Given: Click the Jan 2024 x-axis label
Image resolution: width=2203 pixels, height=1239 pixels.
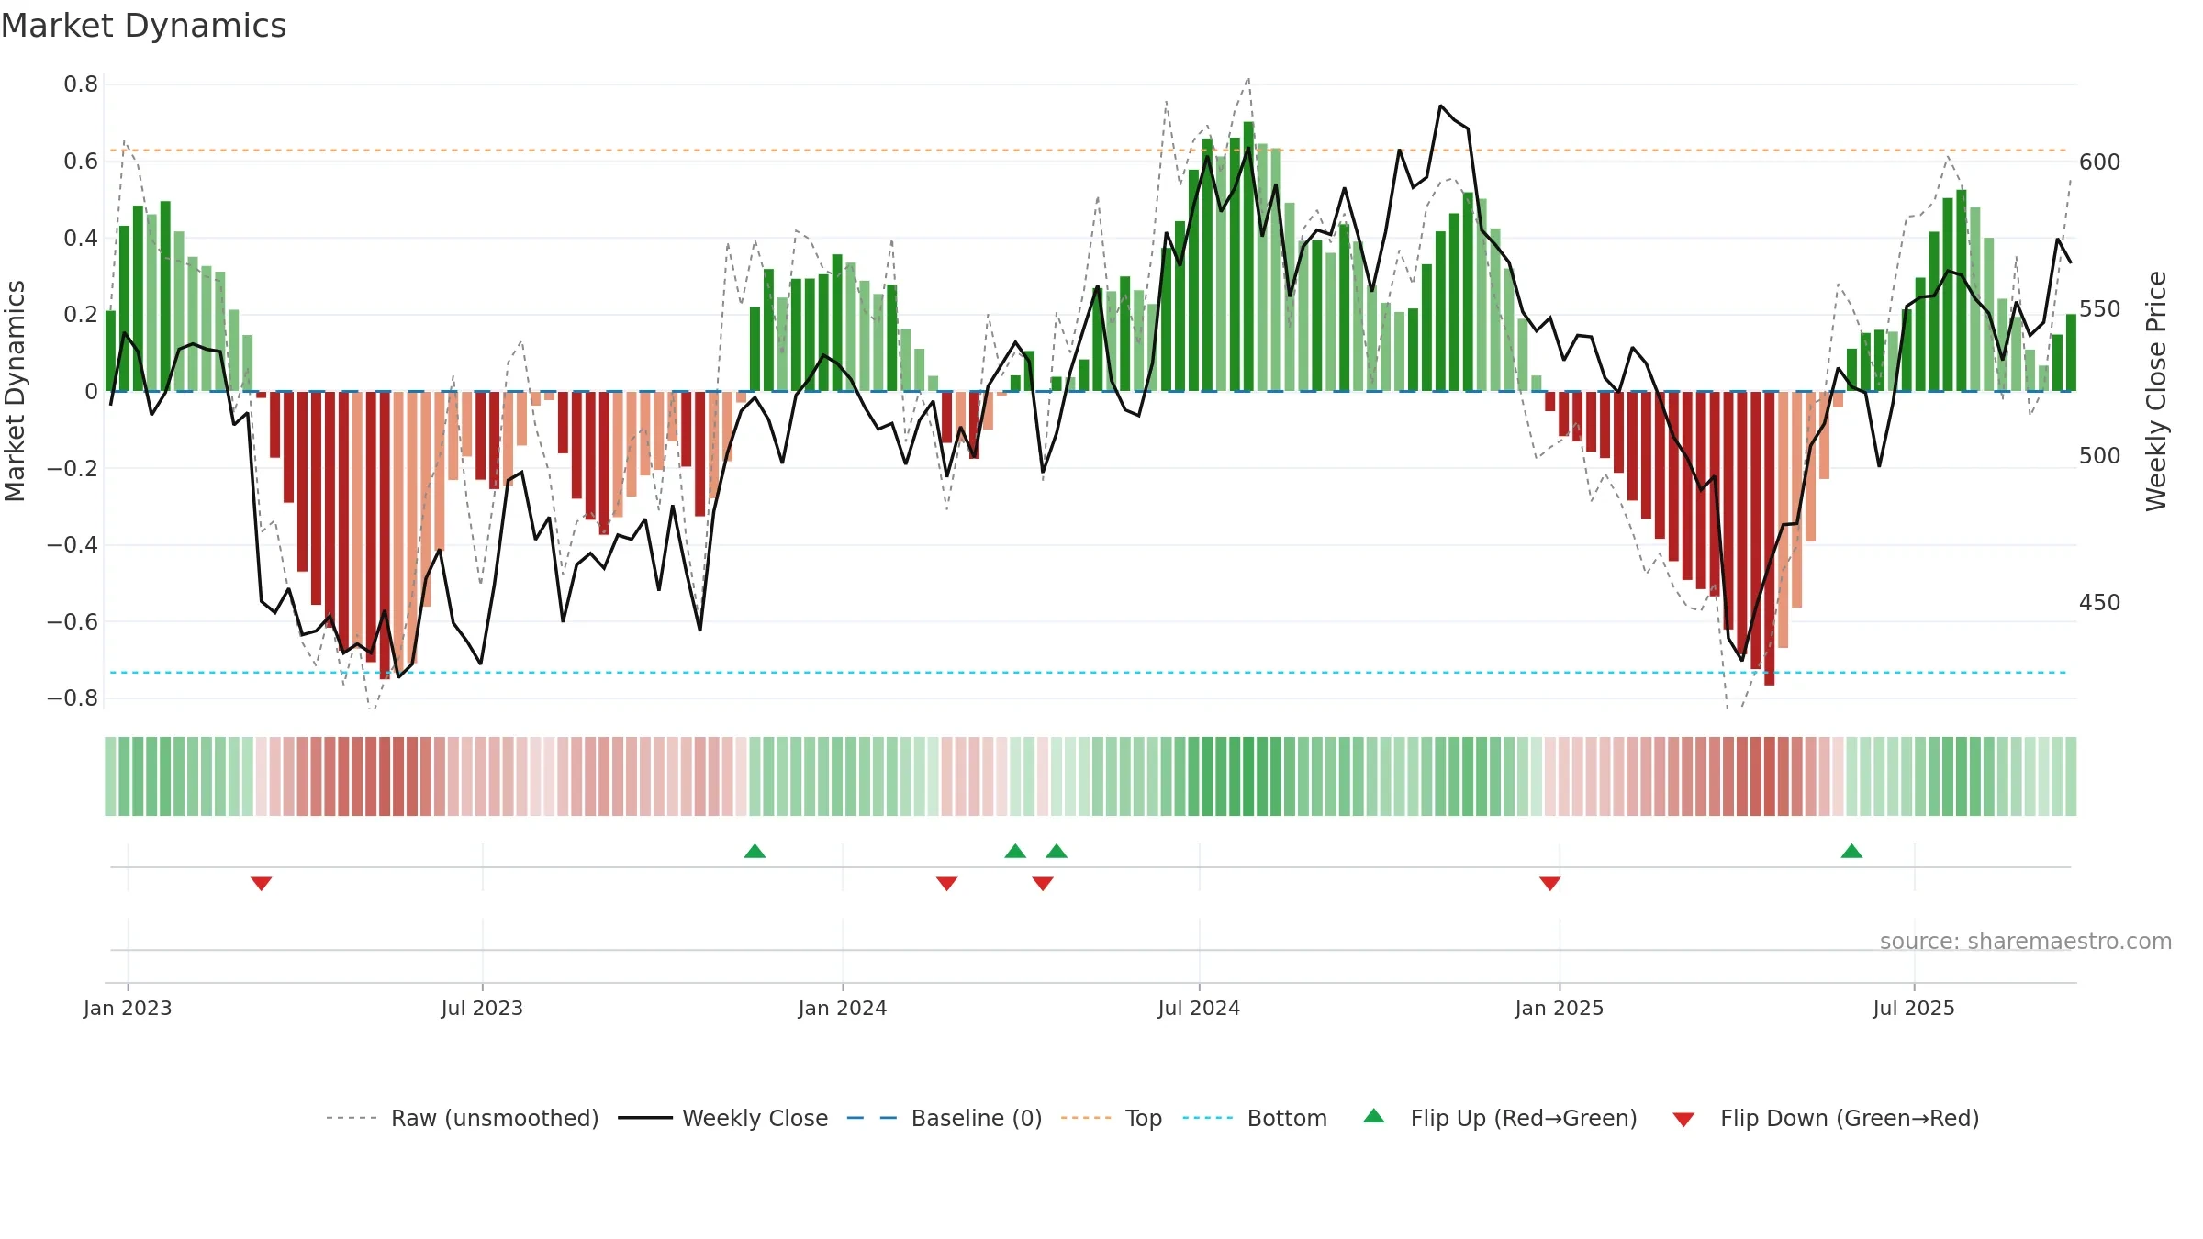Looking at the screenshot, I should 843,1008.
